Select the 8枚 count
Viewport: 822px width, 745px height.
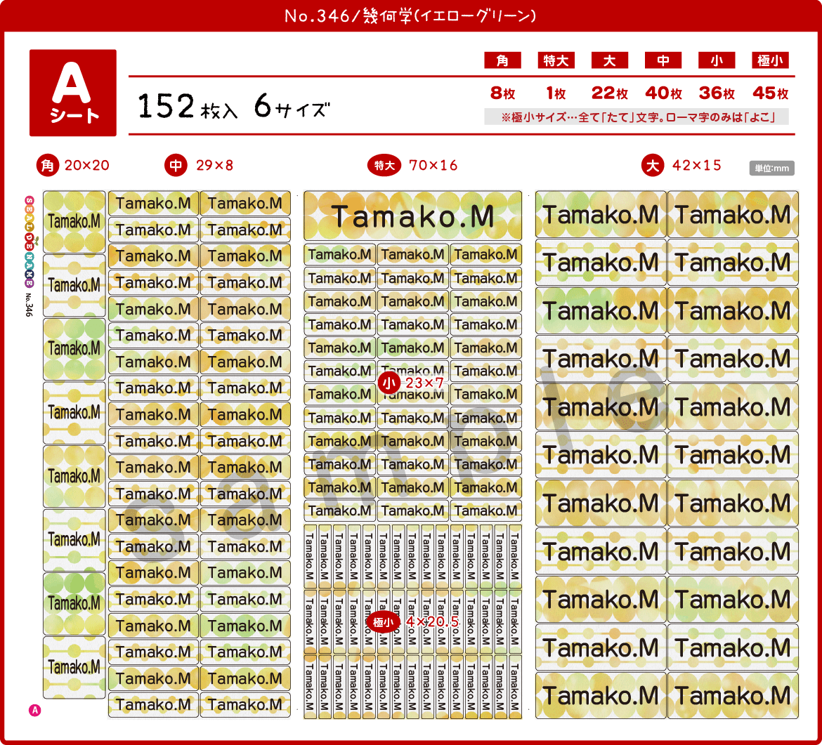pos(503,93)
